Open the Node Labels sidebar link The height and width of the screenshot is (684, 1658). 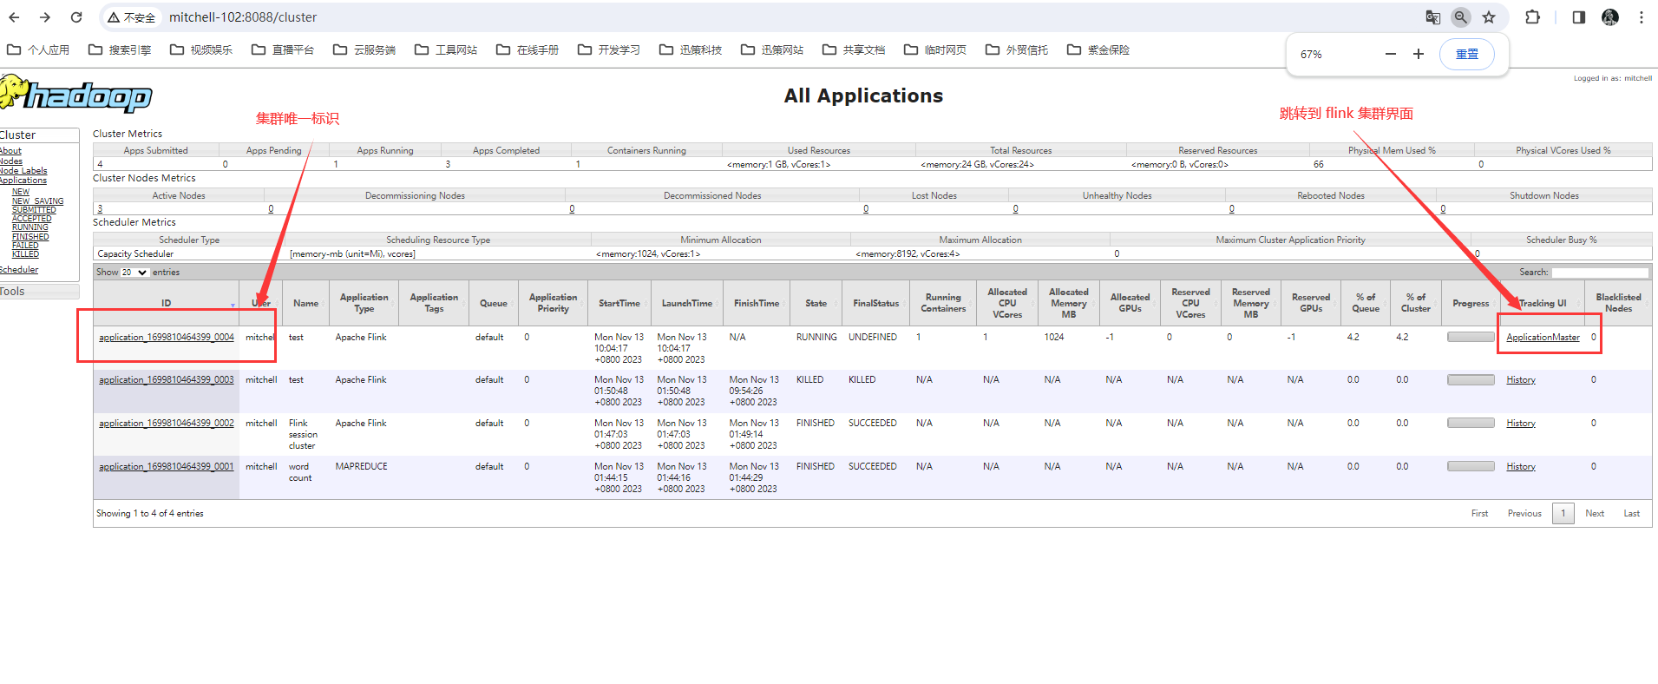23,171
